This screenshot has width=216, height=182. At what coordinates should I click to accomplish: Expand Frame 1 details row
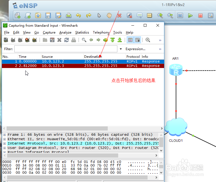[5, 135]
